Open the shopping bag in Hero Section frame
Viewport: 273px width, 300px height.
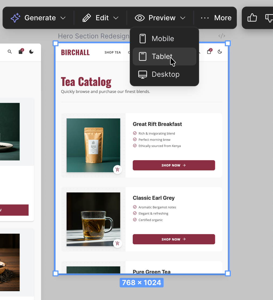[209, 52]
